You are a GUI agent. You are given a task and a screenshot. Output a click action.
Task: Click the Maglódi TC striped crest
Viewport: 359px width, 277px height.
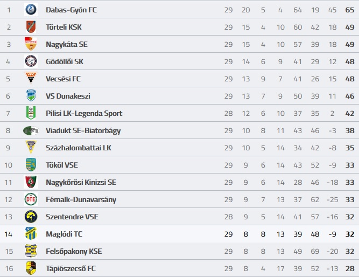click(x=31, y=234)
